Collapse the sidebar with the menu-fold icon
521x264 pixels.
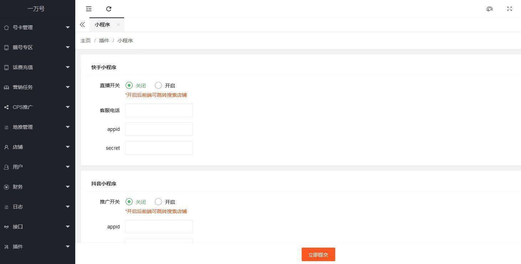pos(89,9)
